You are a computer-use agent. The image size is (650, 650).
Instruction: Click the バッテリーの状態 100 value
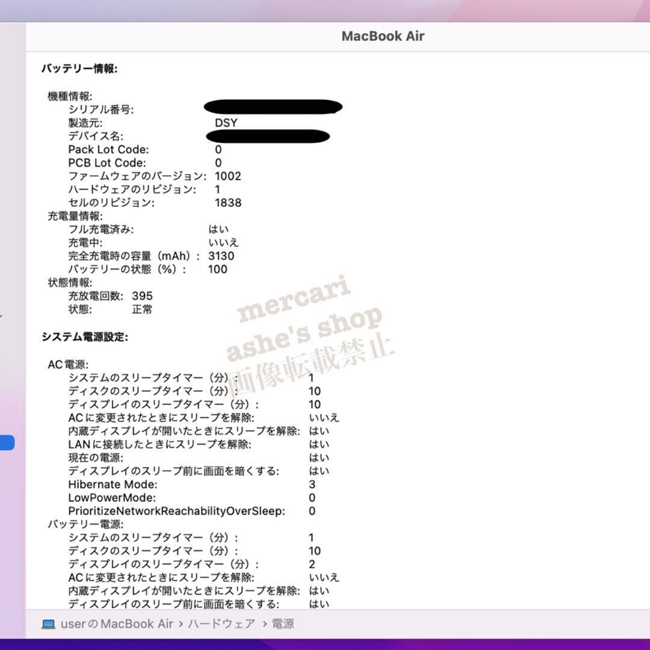(x=219, y=270)
